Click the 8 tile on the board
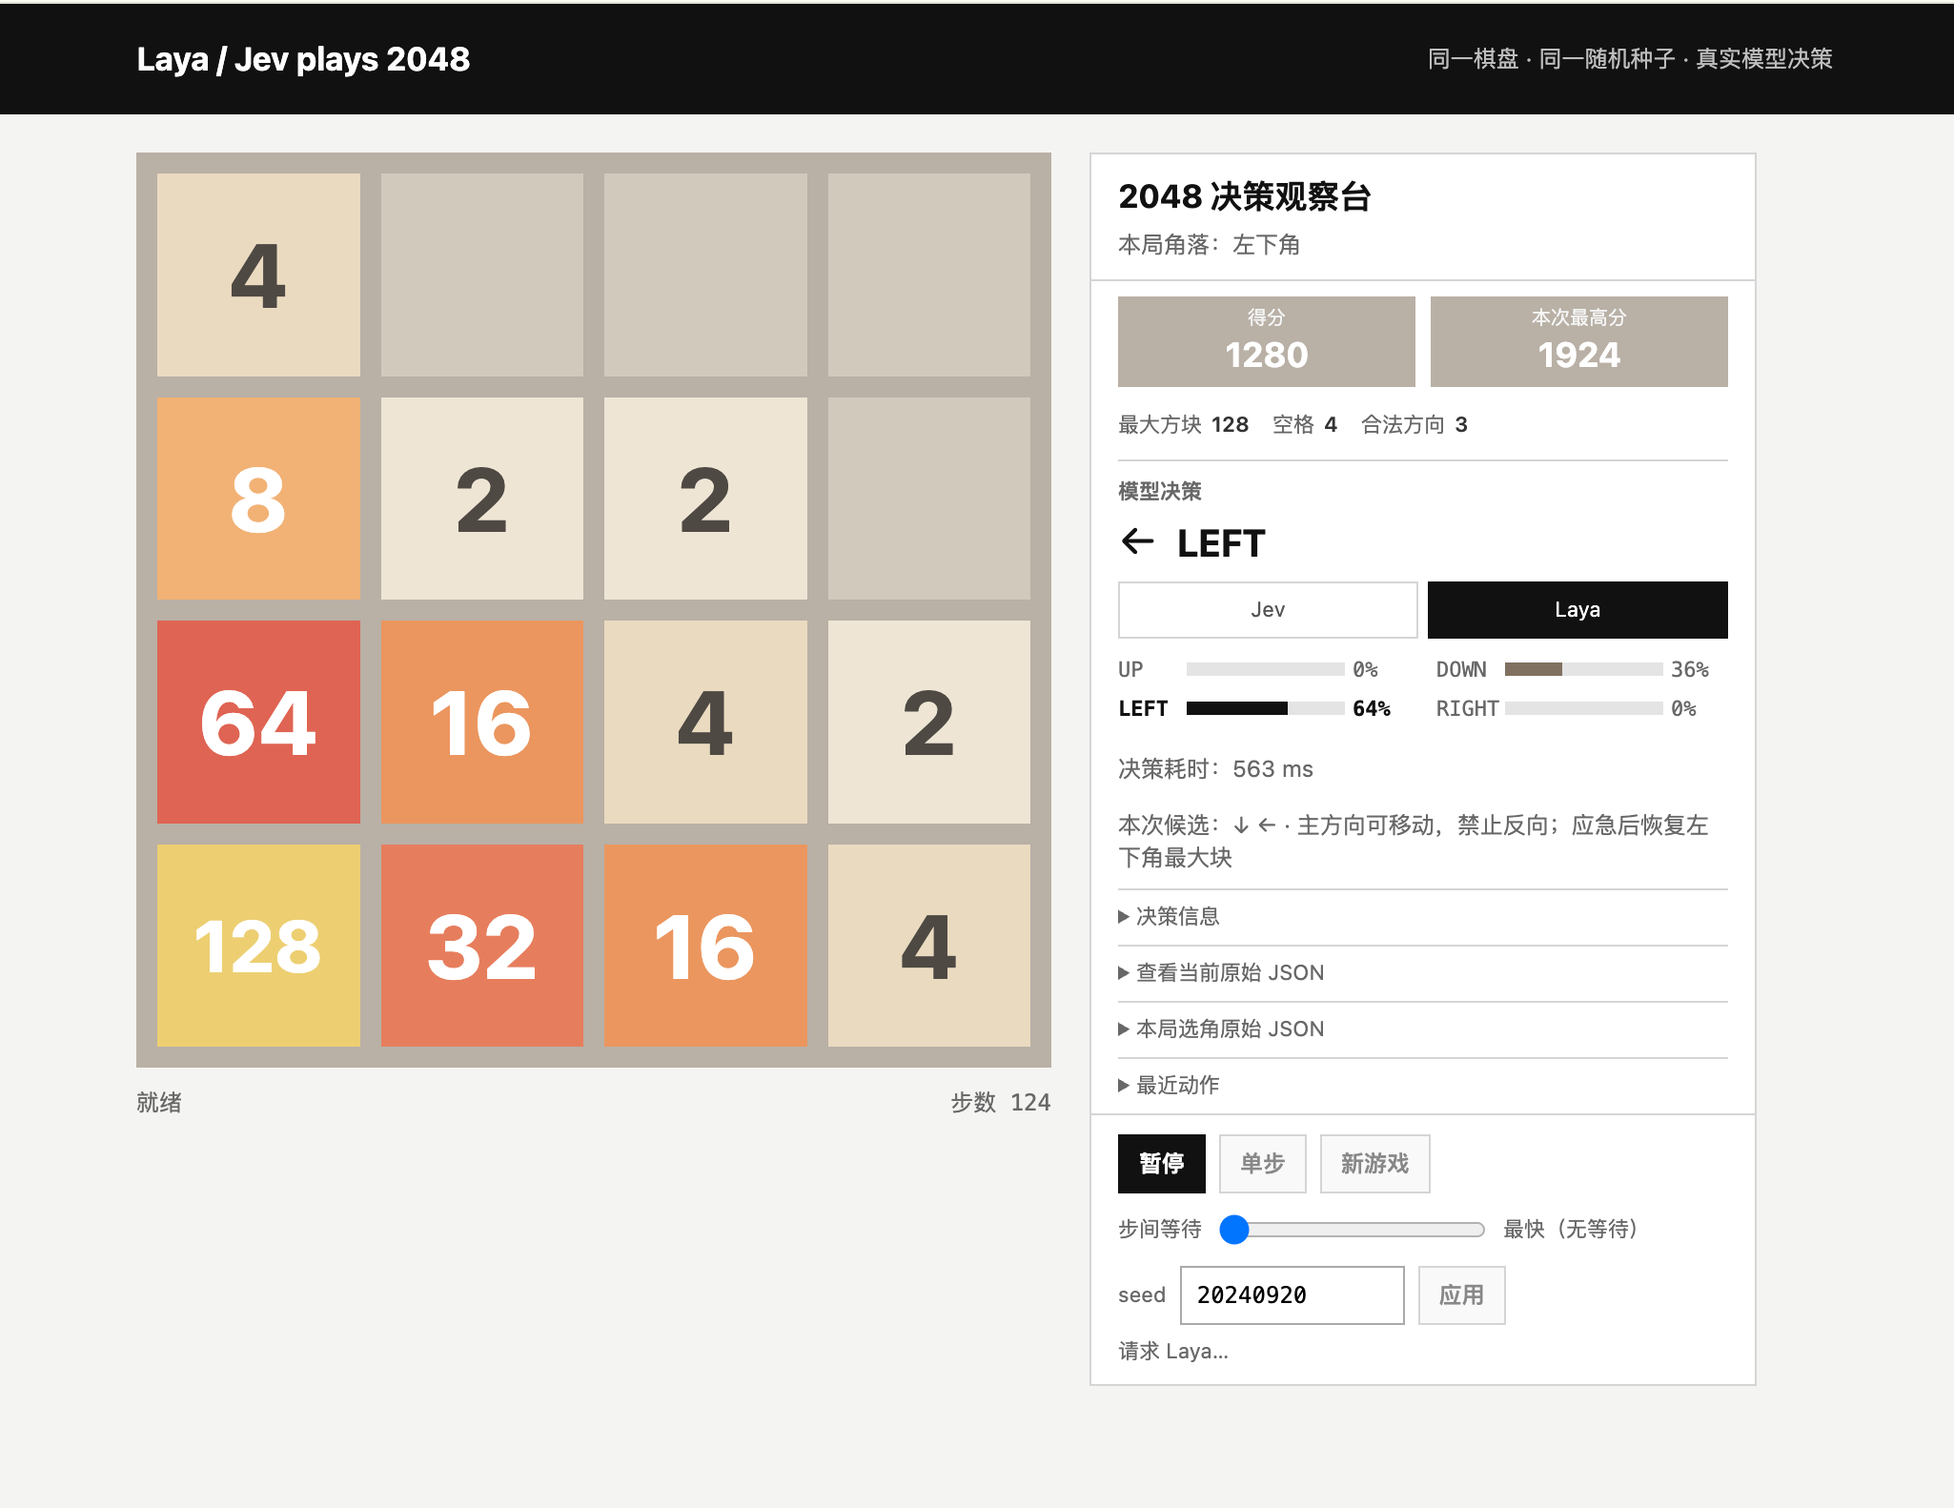This screenshot has height=1508, width=1954. [258, 499]
